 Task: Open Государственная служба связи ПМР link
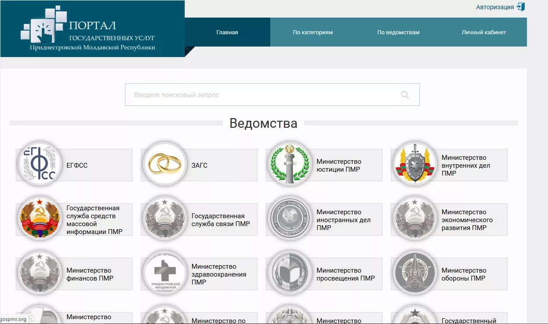pos(221,220)
